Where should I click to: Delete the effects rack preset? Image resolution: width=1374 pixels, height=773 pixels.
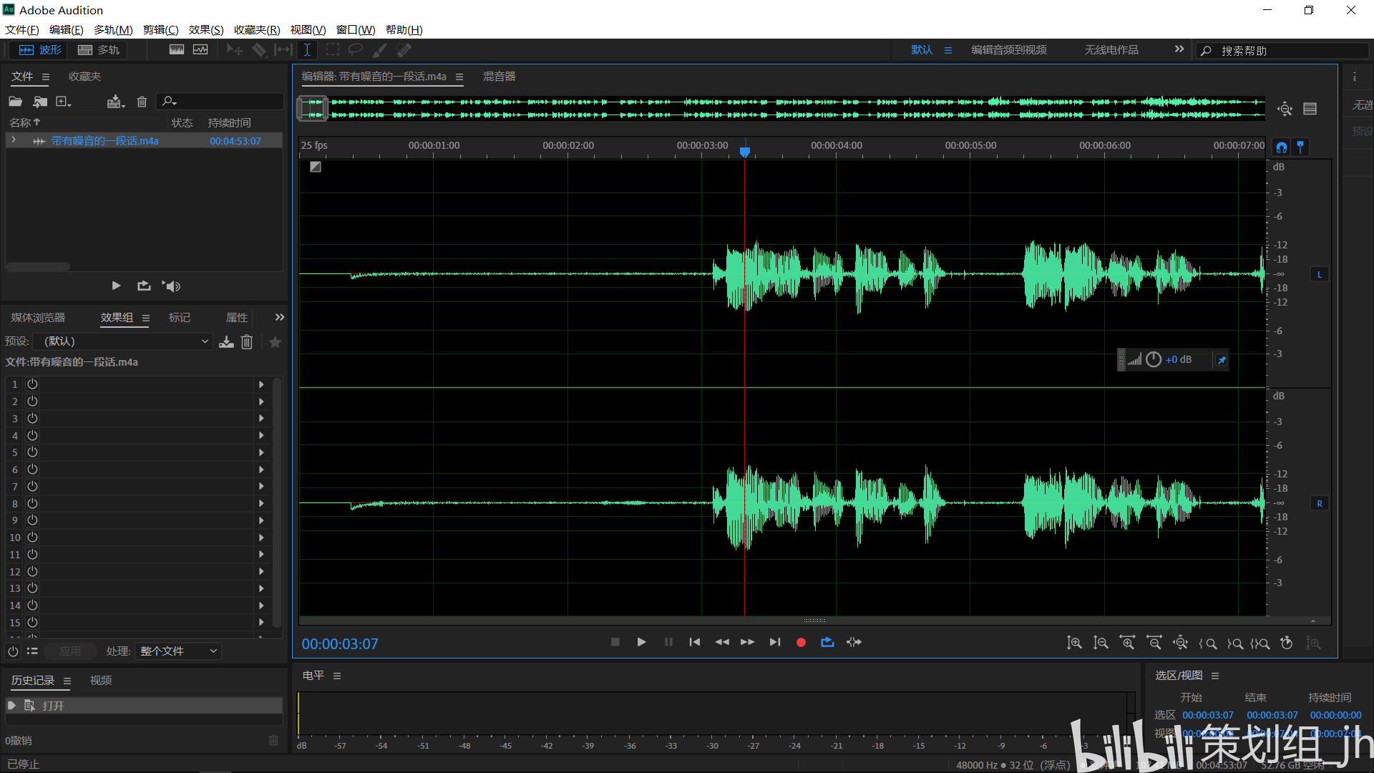click(x=247, y=342)
